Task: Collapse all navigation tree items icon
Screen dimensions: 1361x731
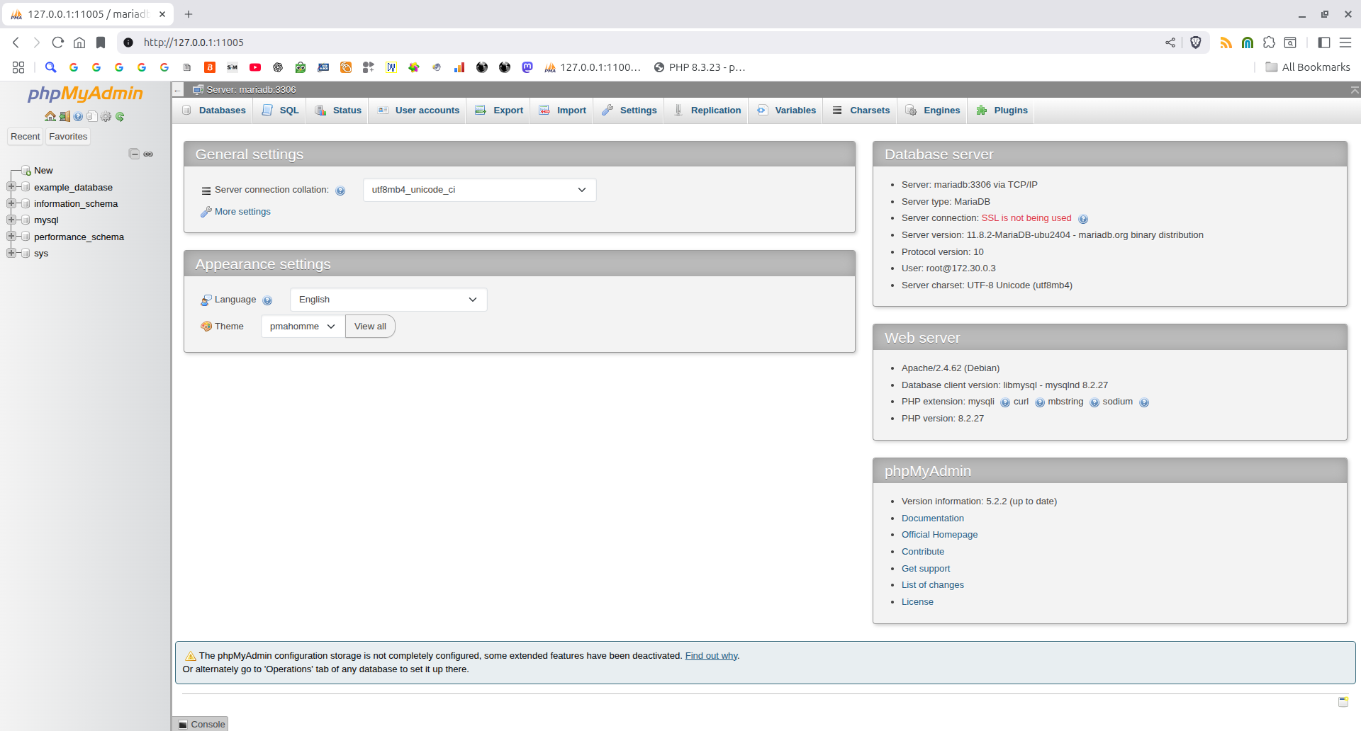Action: pos(134,154)
